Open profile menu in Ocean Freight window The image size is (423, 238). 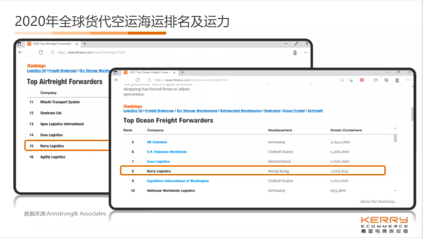click(x=397, y=80)
